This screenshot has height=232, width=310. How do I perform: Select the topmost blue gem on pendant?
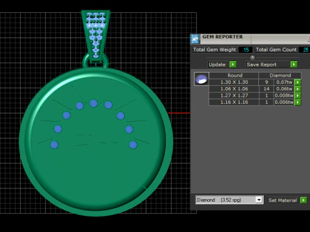coord(94,103)
